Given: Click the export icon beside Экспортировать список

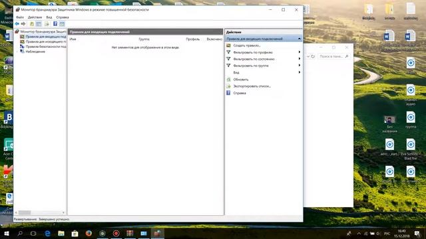Looking at the screenshot, I should [x=228, y=86].
